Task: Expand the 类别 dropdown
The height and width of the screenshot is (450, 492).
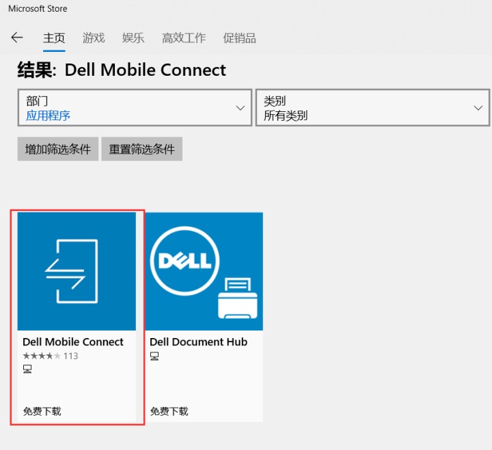Action: (373, 108)
